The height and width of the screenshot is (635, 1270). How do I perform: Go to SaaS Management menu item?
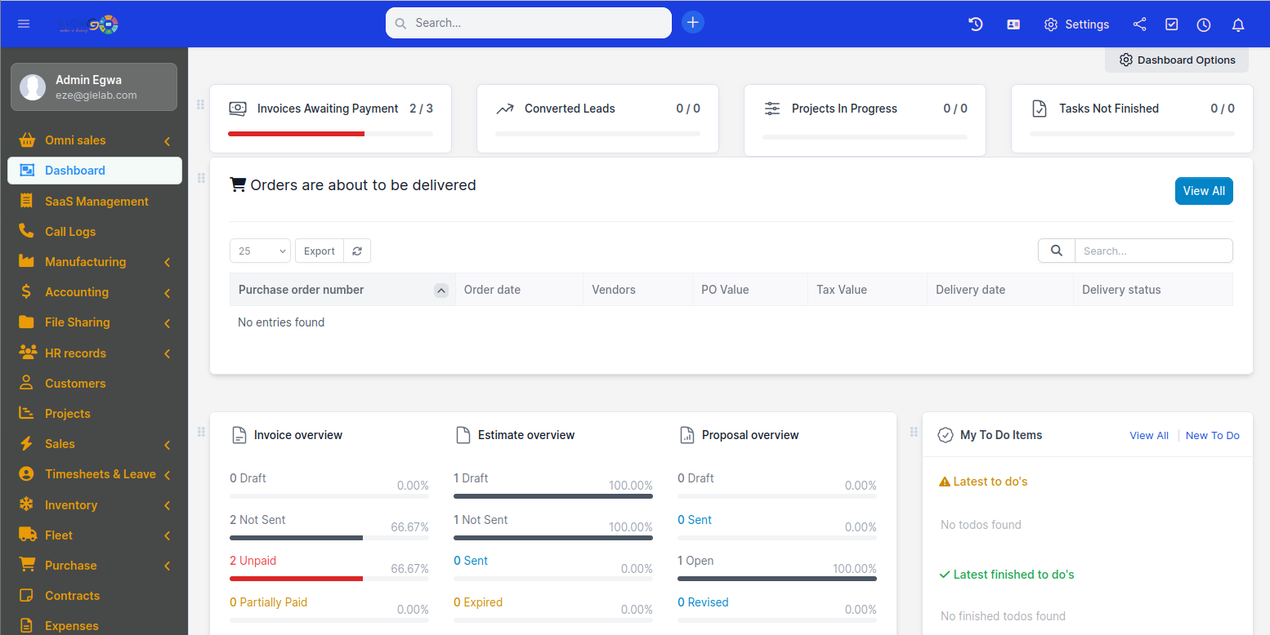pos(96,202)
